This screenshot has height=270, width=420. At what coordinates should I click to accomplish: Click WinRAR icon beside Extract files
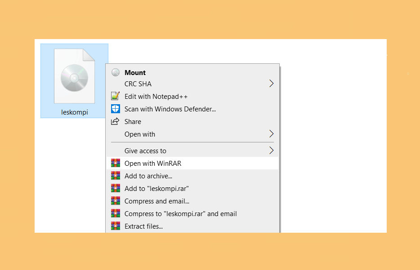(x=116, y=226)
